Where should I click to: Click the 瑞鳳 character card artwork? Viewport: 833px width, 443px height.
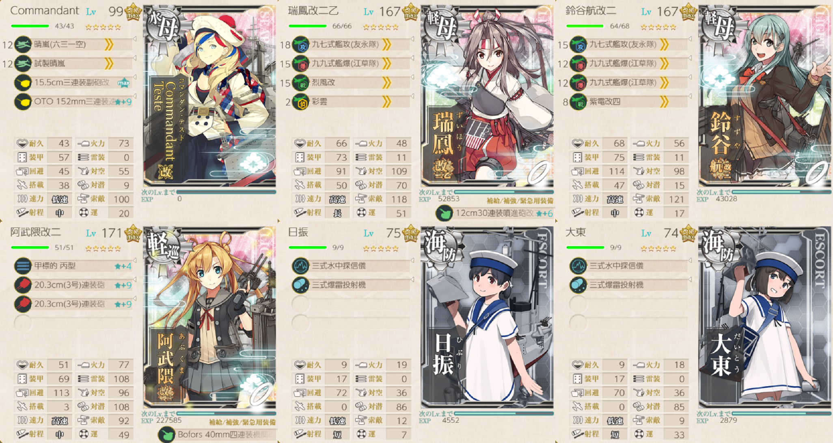click(x=487, y=96)
